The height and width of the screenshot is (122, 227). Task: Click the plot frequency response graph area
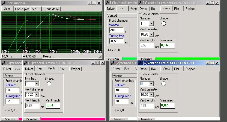pyautogui.click(x=52, y=33)
